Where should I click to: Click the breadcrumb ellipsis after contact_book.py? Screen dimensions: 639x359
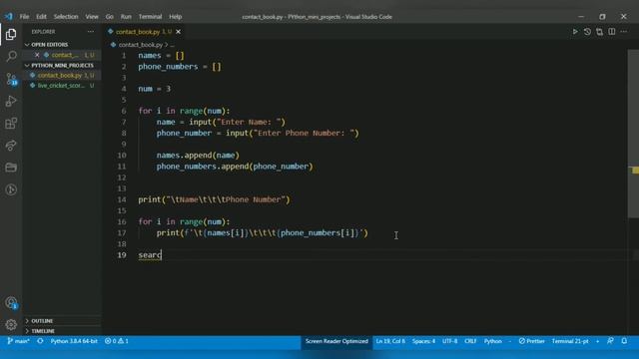pos(173,44)
